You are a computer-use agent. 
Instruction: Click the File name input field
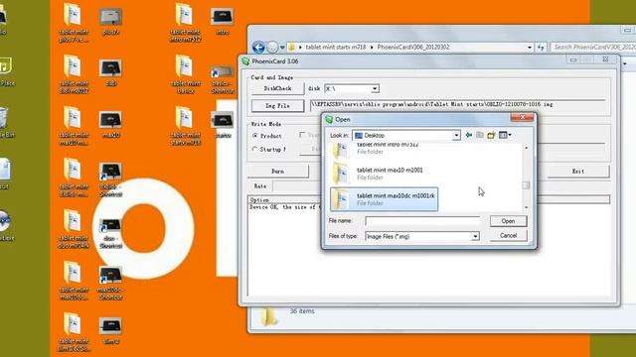[422, 221]
